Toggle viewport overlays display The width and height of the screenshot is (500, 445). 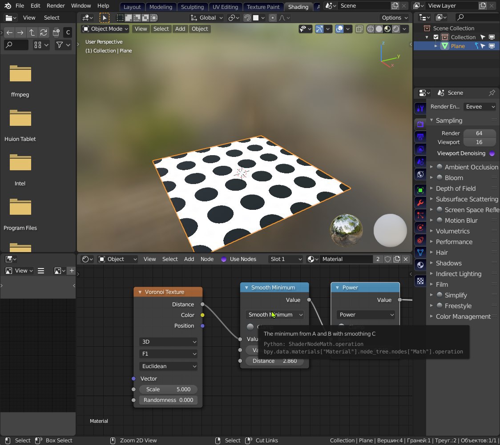coord(339,29)
